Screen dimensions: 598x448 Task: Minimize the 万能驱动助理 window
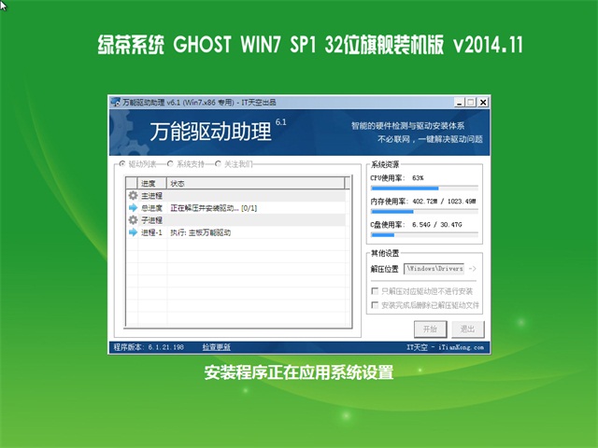(460, 102)
